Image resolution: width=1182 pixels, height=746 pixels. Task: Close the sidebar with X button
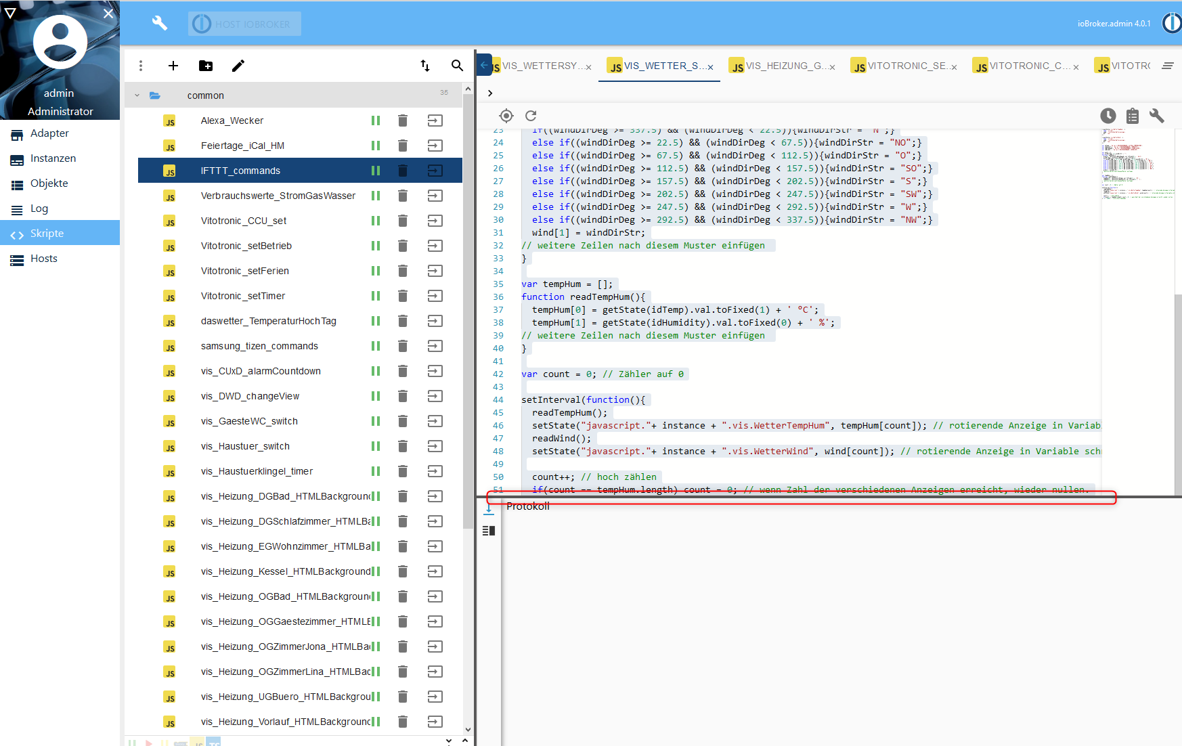pyautogui.click(x=108, y=13)
